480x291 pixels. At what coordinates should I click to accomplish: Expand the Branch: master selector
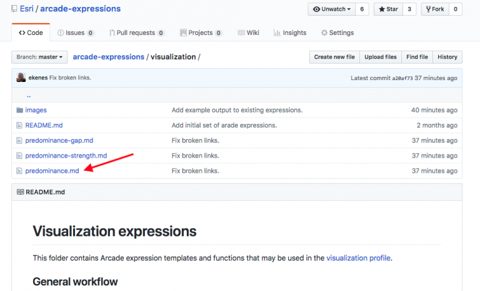(x=39, y=57)
